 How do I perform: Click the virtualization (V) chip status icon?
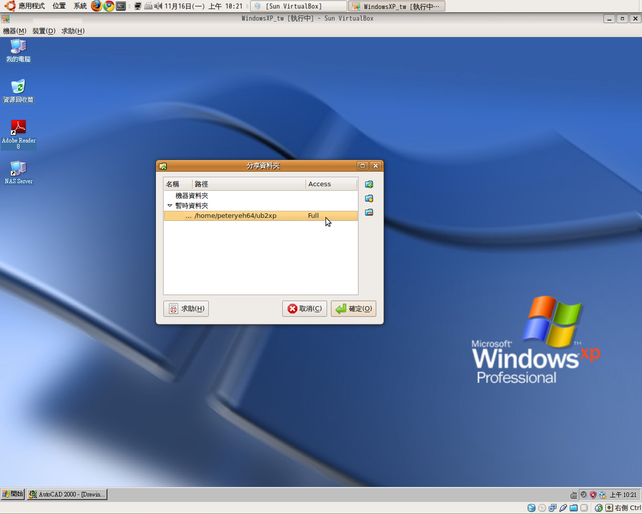584,508
